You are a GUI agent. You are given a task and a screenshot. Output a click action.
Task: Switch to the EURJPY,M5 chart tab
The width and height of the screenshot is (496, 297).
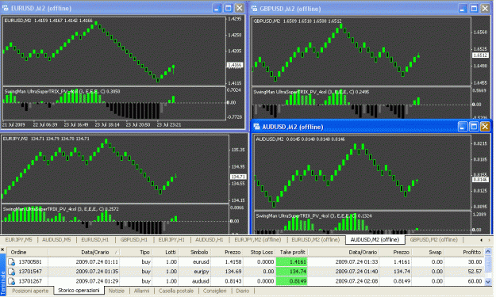tap(19, 240)
